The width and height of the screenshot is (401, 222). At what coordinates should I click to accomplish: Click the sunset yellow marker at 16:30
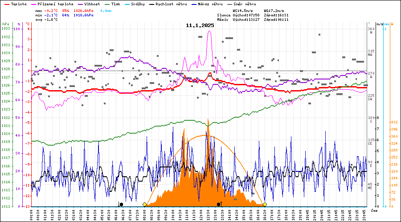(265, 204)
